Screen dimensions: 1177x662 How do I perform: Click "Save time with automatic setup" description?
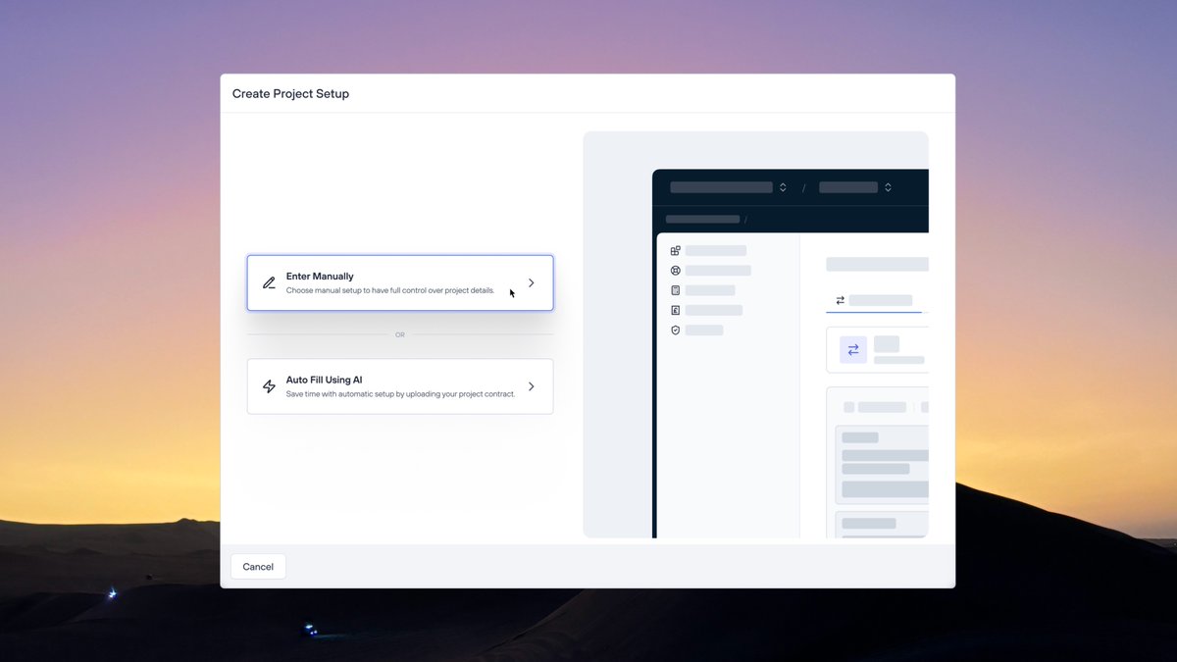point(400,394)
